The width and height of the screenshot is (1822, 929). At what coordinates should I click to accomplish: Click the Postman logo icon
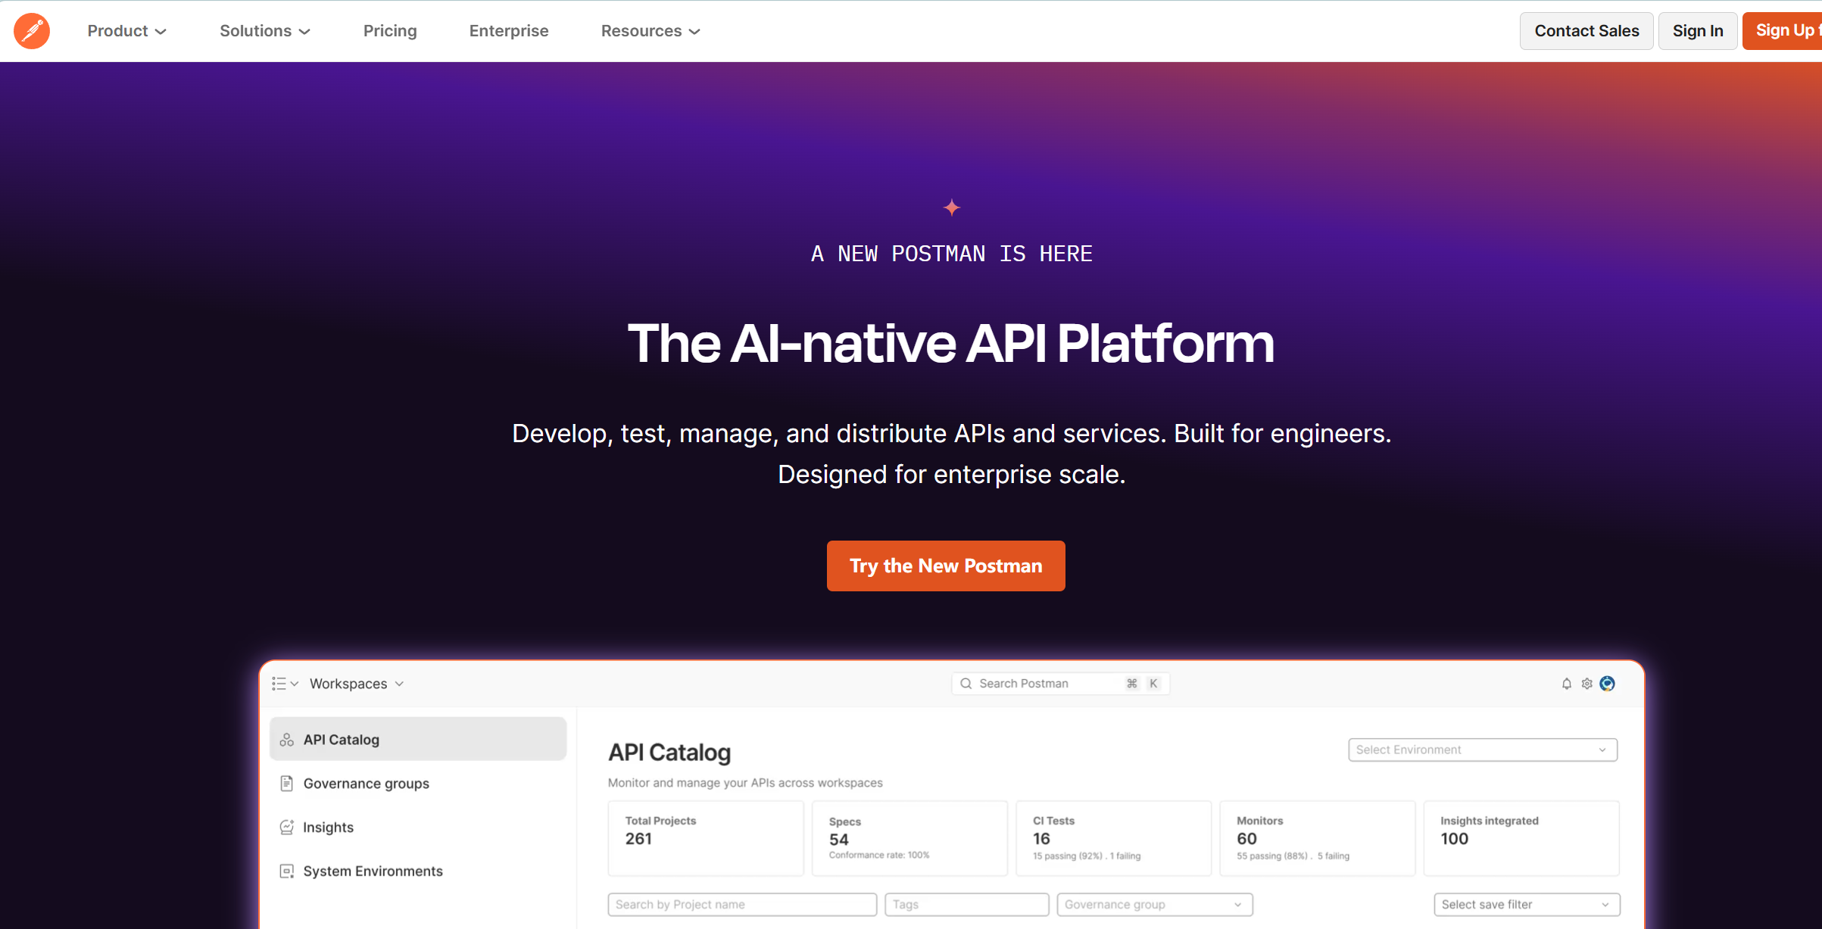tap(32, 31)
